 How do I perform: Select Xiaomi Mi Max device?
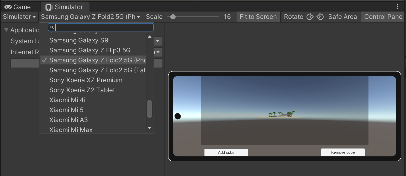click(93, 129)
